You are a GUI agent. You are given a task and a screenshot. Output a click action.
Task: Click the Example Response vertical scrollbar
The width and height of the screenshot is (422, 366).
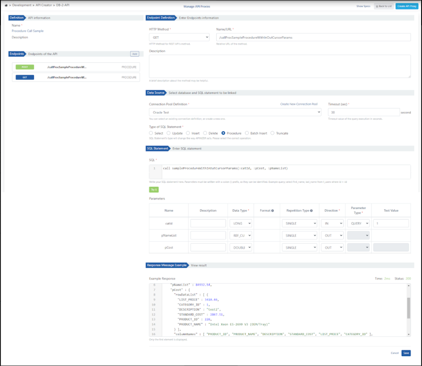point(409,308)
